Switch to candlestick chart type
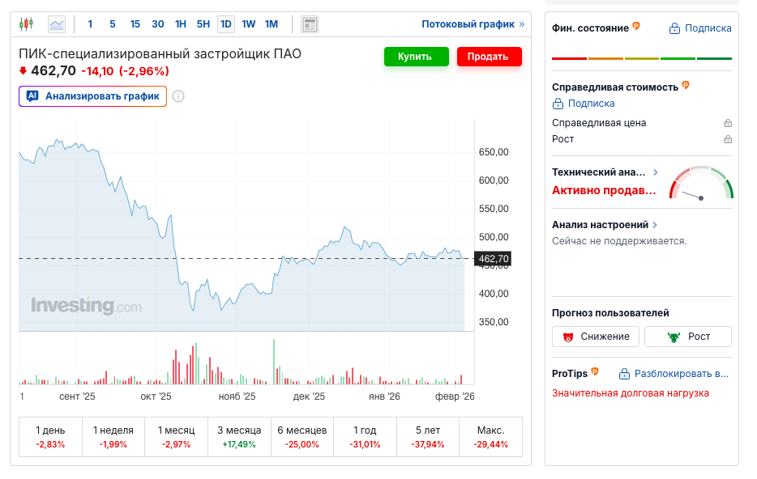The image size is (757, 479). tap(26, 23)
